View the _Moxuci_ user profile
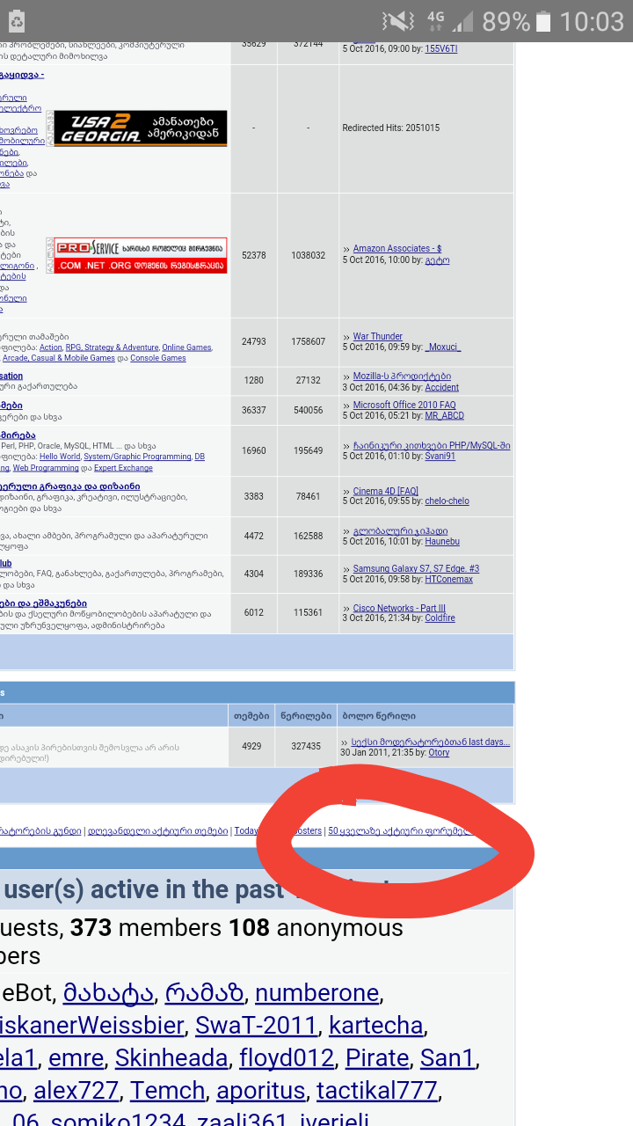 point(443,347)
